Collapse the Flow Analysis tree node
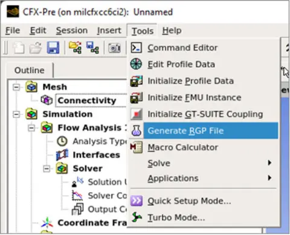The image size is (290, 235). tap(31, 128)
